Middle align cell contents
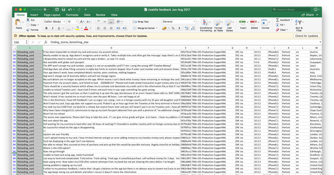Image resolution: width=334 pixels, height=175 pixels. coord(105,21)
